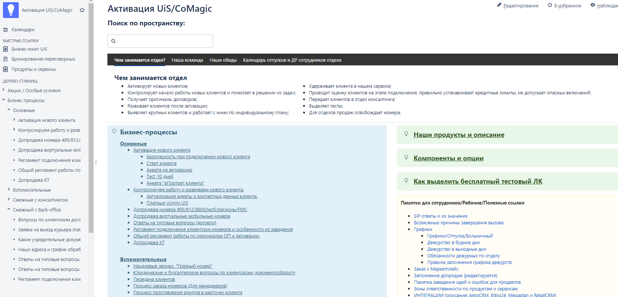Open Календарь отпусков и ДР сотрудников tab

tap(292, 60)
